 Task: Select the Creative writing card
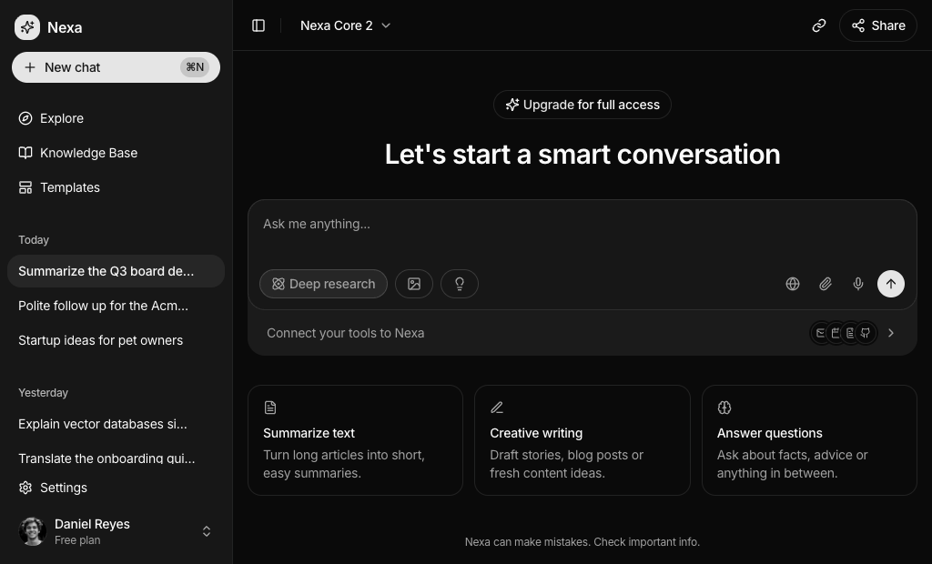582,440
